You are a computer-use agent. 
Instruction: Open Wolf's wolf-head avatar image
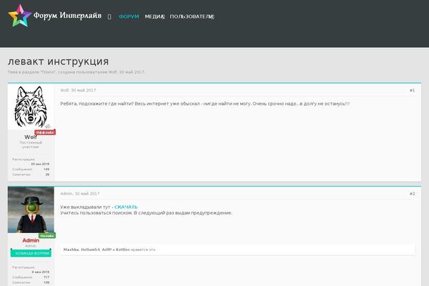31,107
